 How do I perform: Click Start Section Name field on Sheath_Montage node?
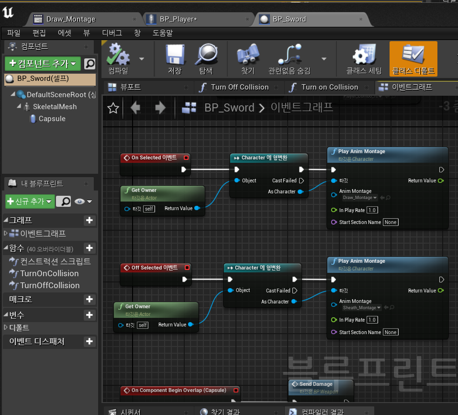click(x=391, y=332)
